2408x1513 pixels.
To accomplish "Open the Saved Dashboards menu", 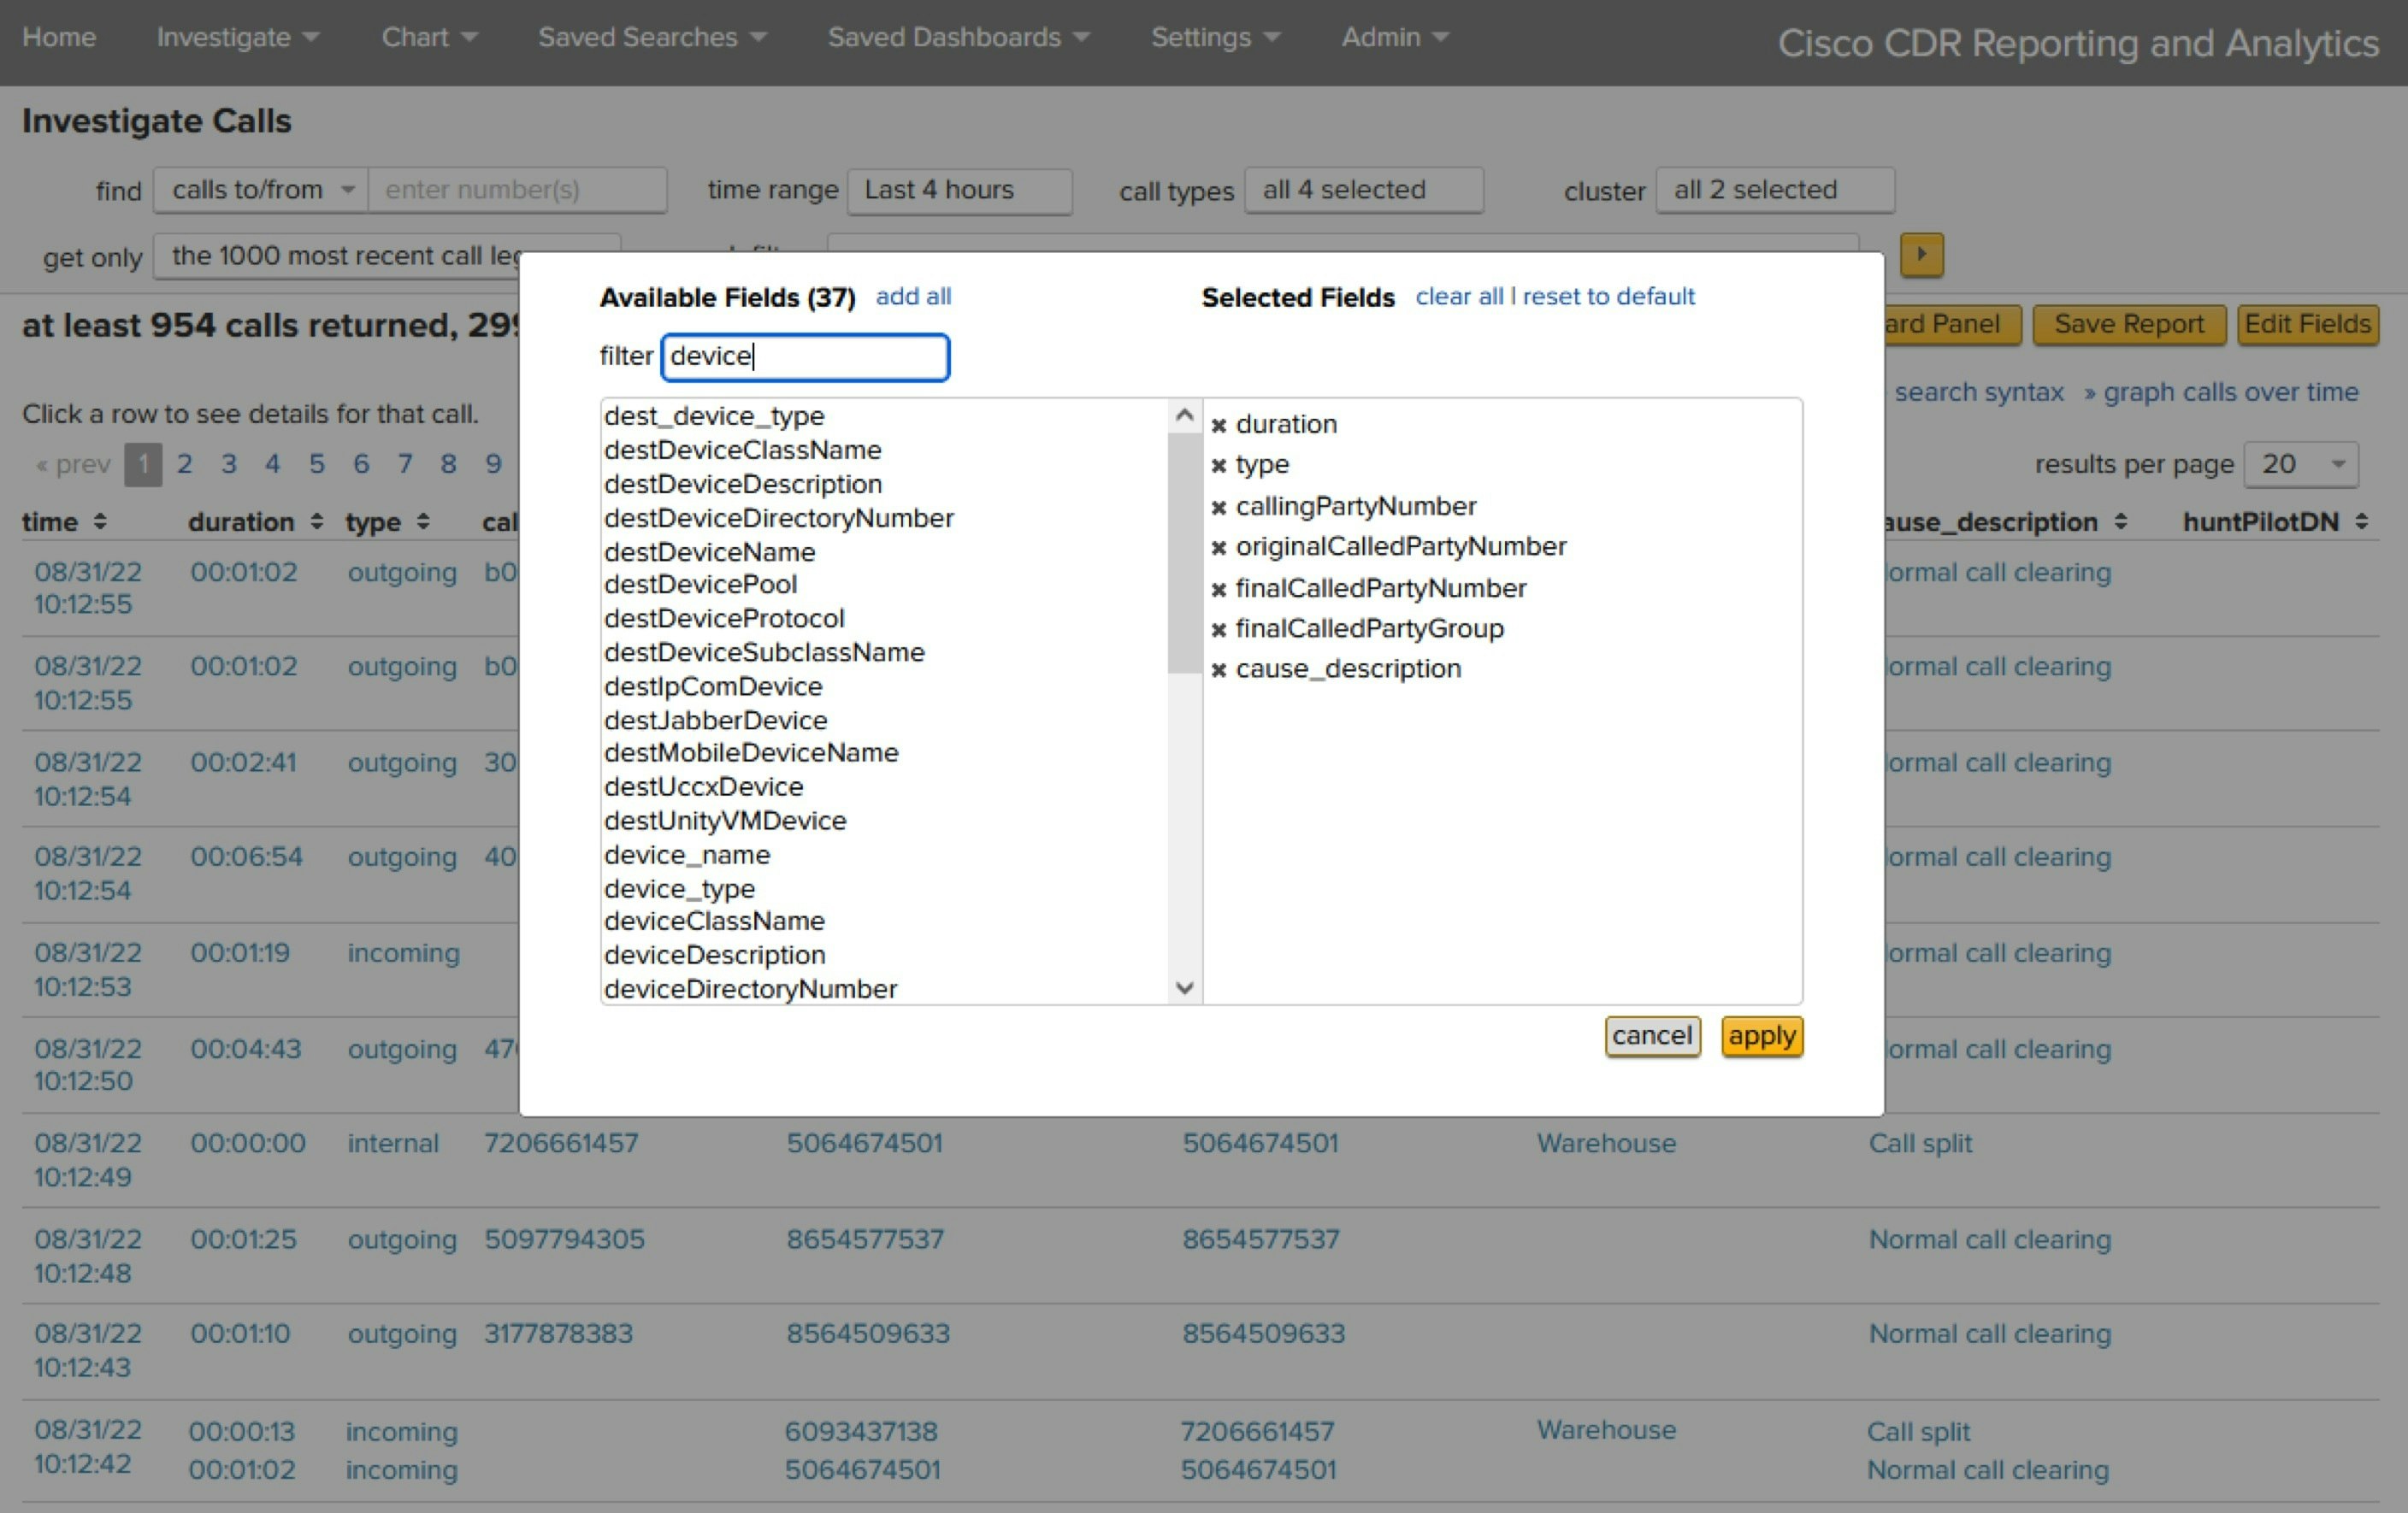I will coord(957,38).
